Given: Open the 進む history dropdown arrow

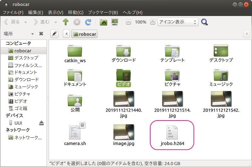Looking at the screenshot, I should click(56, 22).
